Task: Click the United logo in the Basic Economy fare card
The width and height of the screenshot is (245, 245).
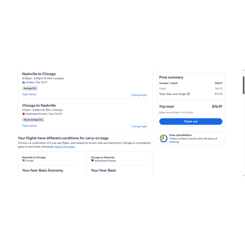Action: 23,161
